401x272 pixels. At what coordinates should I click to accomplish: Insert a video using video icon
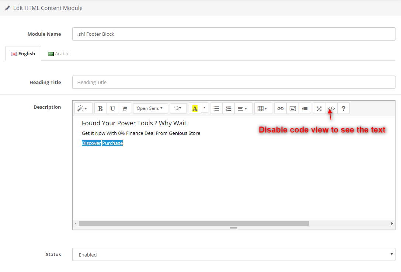[x=304, y=108]
